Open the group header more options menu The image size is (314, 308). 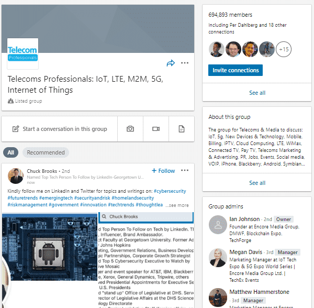pyautogui.click(x=185, y=63)
